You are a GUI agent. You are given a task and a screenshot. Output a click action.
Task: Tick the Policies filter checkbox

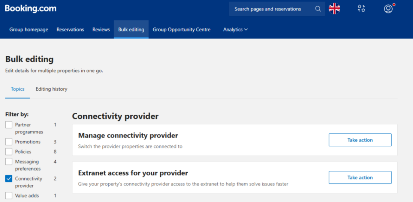(9, 152)
